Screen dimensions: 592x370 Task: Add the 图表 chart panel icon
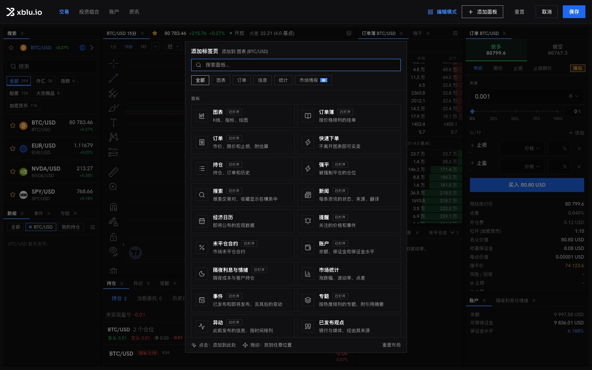(202, 116)
